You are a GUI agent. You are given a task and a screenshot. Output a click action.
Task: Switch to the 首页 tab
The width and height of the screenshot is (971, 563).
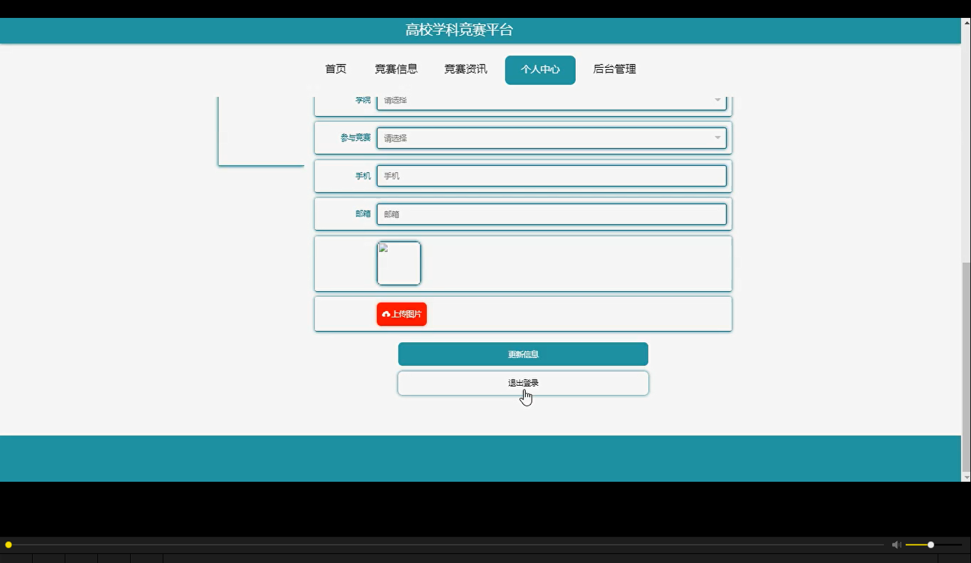336,70
